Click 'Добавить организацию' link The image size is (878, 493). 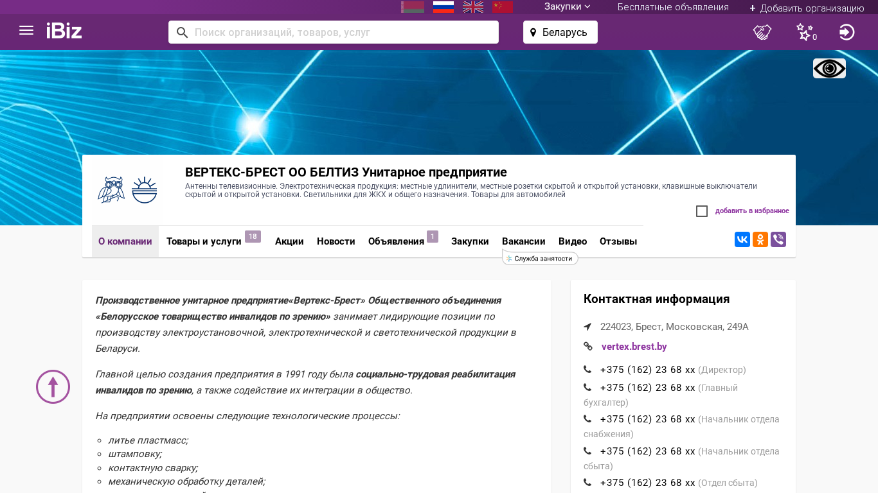point(807,8)
